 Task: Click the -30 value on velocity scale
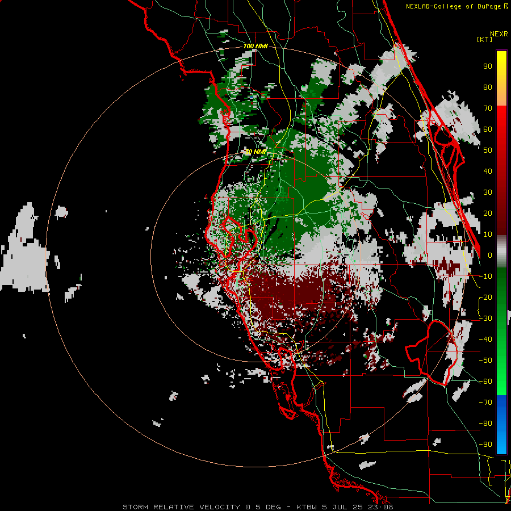(x=485, y=319)
